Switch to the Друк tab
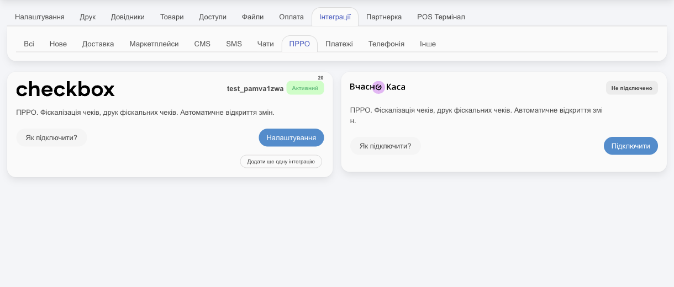 [88, 17]
